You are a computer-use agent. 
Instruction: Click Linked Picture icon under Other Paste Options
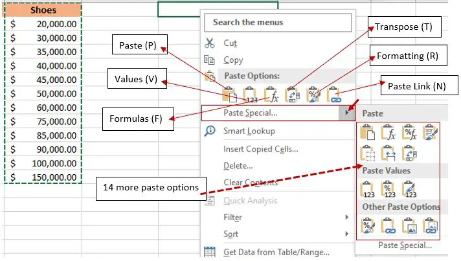(x=430, y=225)
